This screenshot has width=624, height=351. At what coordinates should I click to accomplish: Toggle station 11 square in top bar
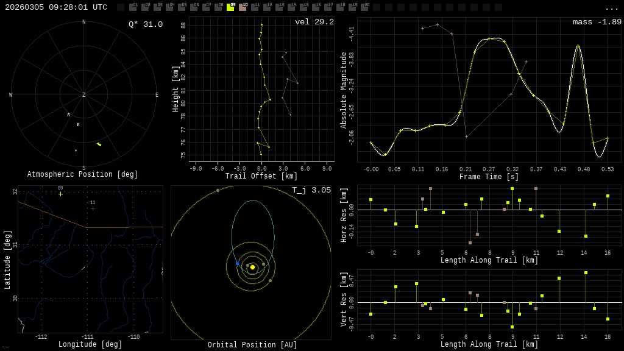(255, 7)
